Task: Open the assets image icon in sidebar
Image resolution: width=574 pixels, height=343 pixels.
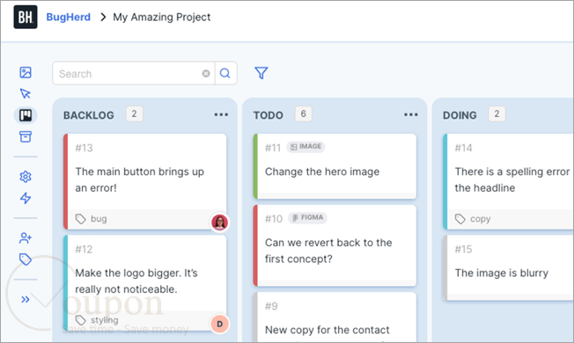Action: (x=26, y=72)
